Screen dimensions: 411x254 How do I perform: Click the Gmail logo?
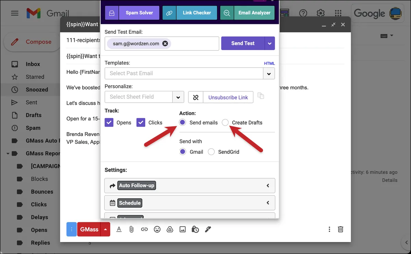point(48,13)
